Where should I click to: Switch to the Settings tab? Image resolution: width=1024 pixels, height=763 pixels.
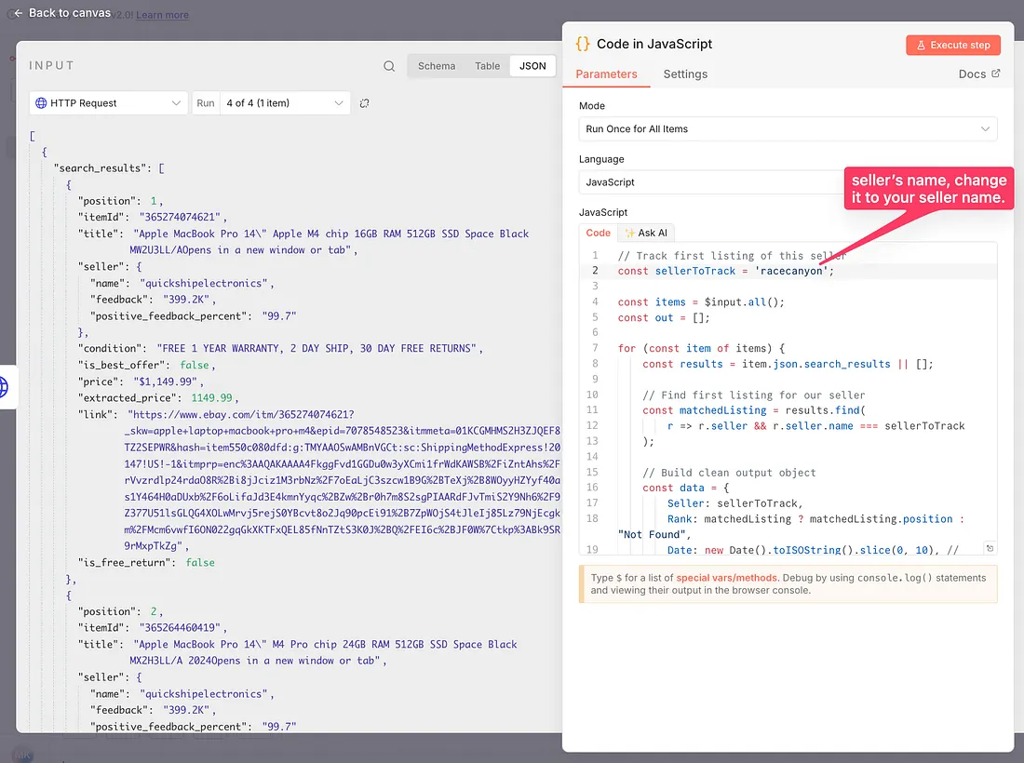(x=685, y=74)
